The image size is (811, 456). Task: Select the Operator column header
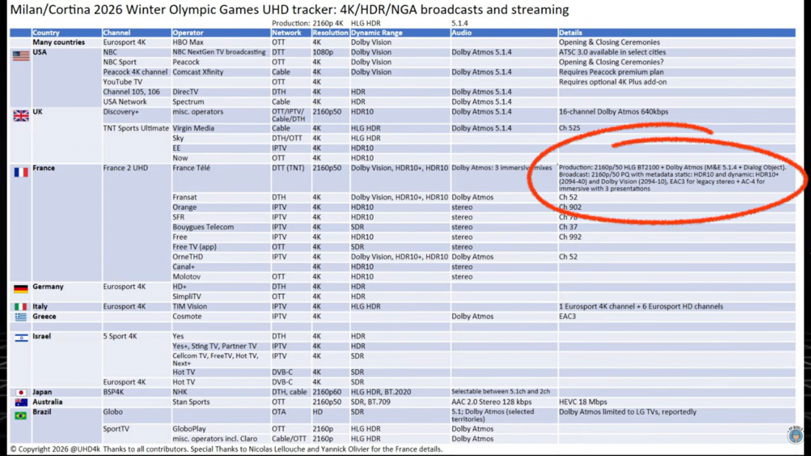(x=188, y=32)
